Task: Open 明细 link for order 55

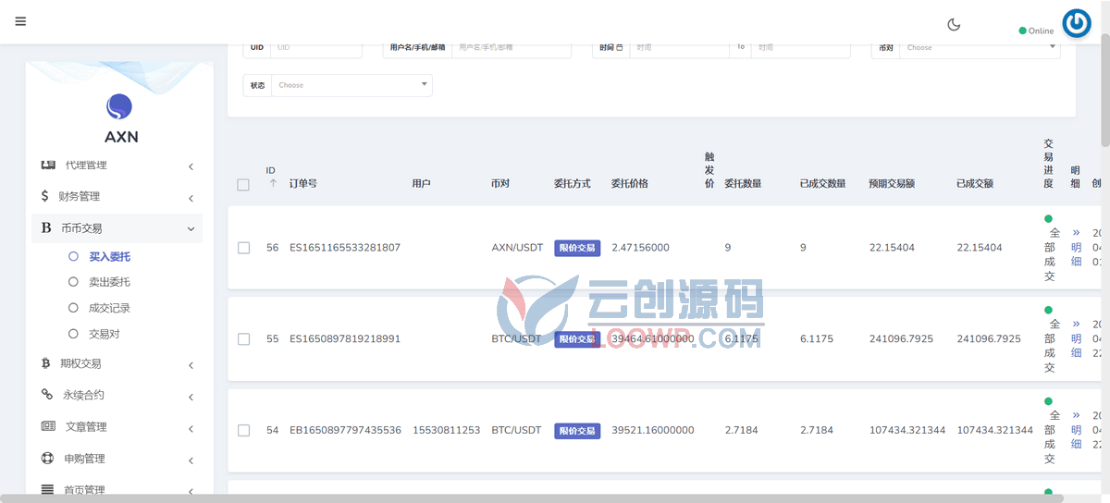Action: click(x=1076, y=338)
